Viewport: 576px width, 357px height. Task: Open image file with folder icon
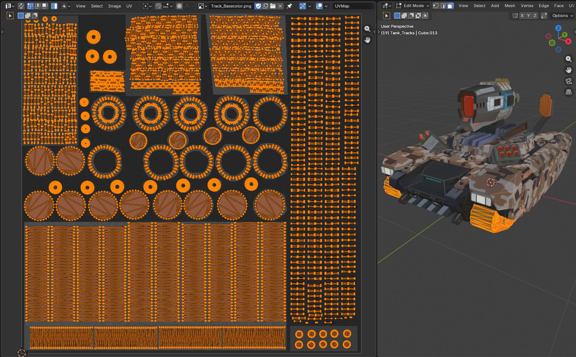tap(273, 6)
